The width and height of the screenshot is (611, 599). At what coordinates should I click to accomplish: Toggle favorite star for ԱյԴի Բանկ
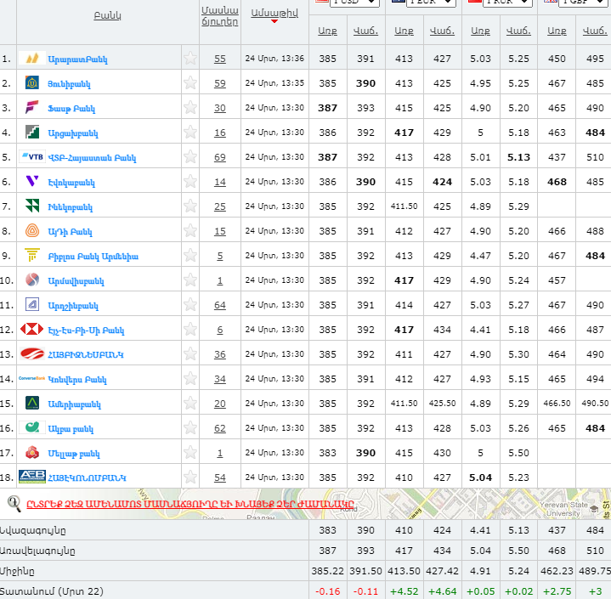190,231
